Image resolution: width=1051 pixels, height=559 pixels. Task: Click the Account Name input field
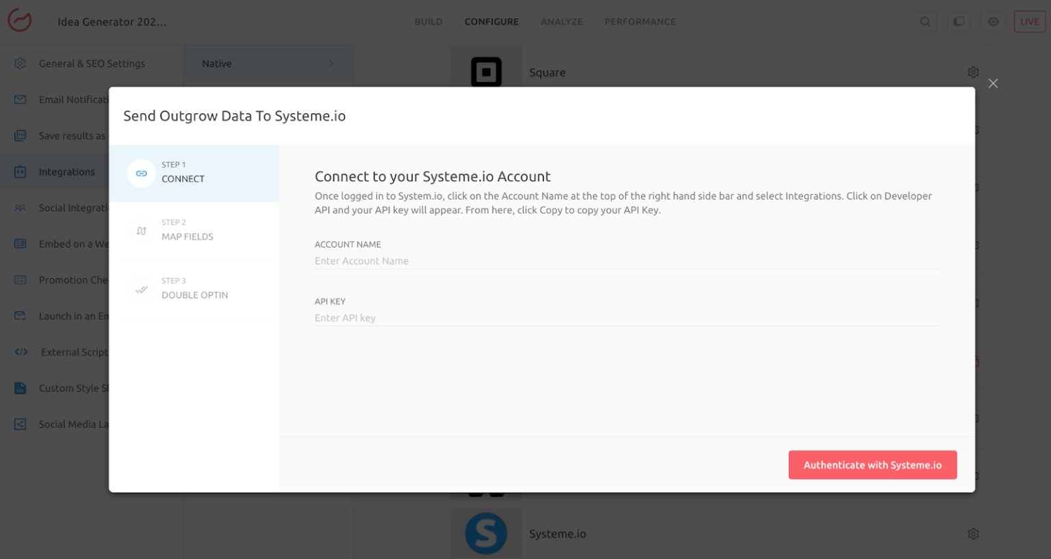pyautogui.click(x=626, y=261)
